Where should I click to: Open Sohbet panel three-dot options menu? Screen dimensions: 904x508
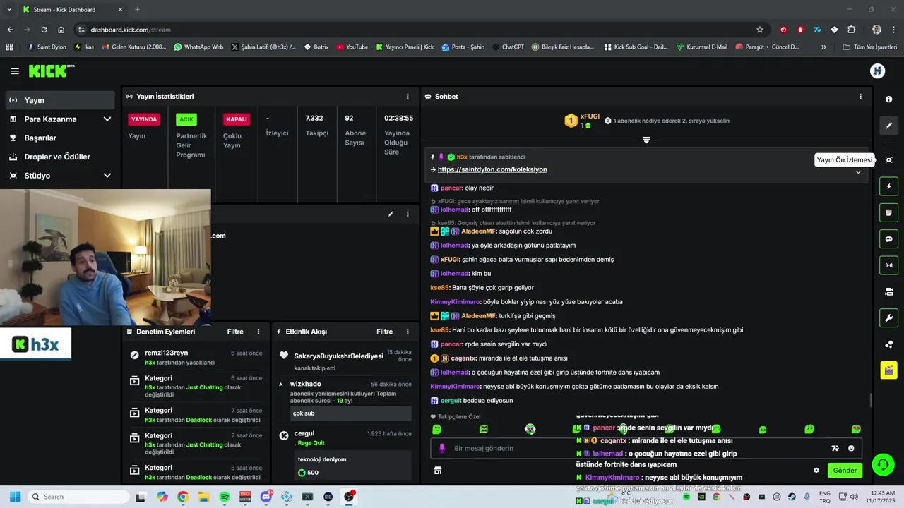pos(860,97)
